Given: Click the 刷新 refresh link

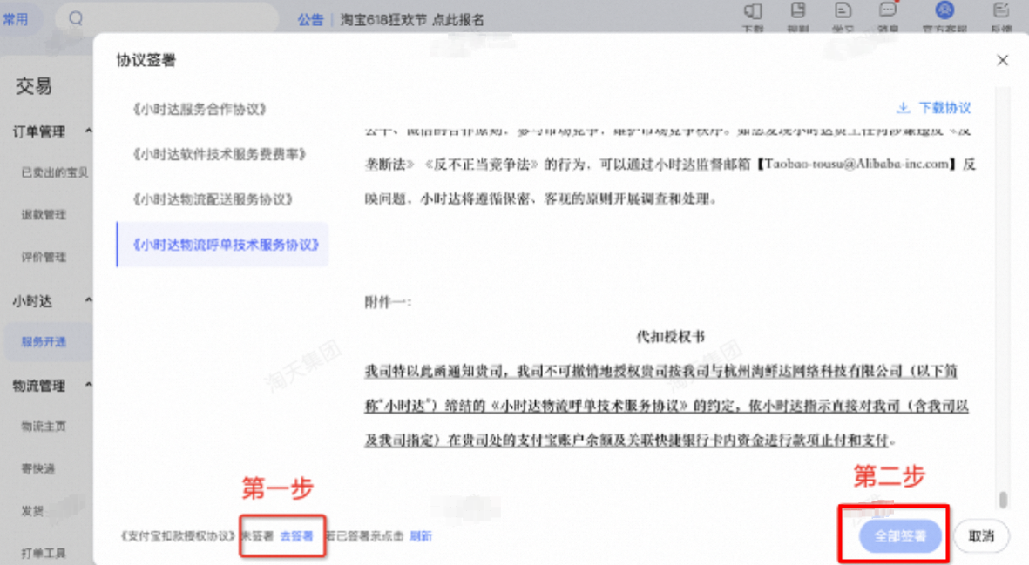Looking at the screenshot, I should (x=421, y=536).
